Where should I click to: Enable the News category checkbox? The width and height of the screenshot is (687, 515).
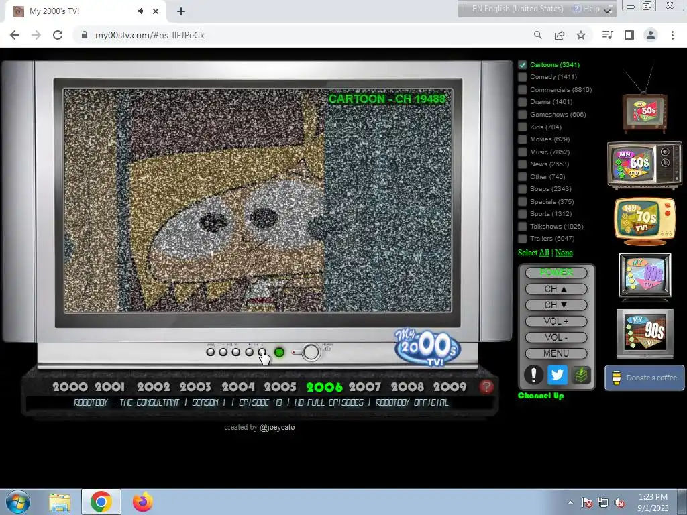click(522, 164)
